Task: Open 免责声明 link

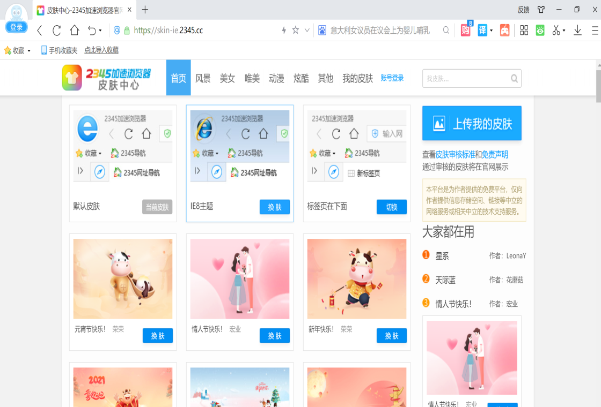Action: point(495,155)
